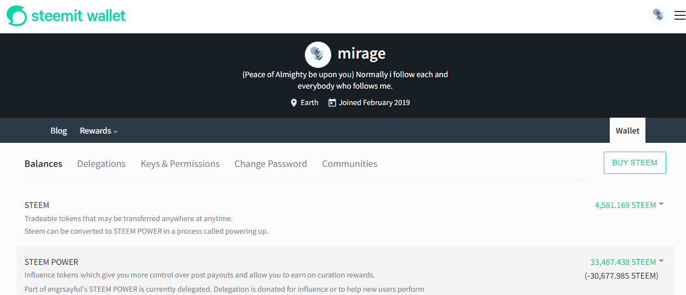
Task: Click the Earth location pin icon
Action: (x=294, y=102)
